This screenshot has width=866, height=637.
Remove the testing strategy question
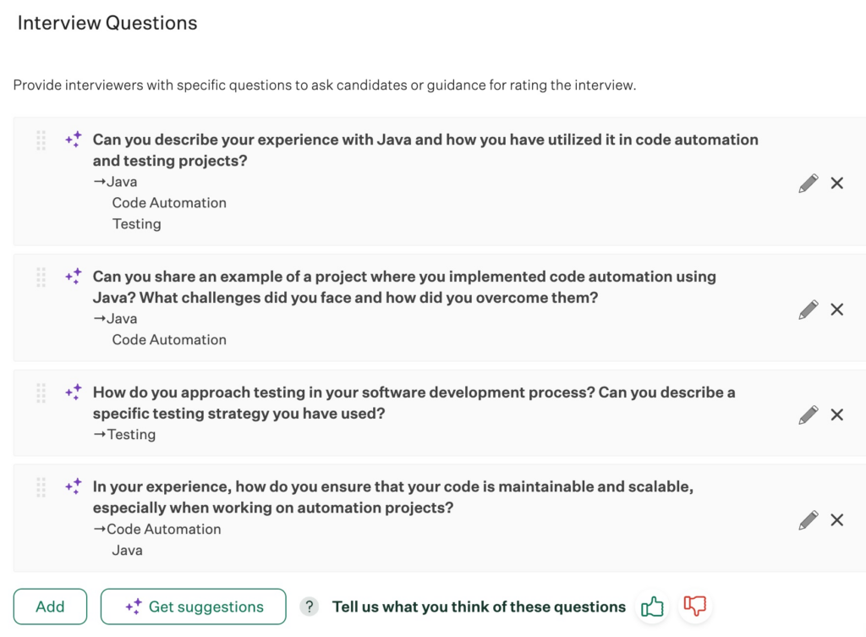click(x=836, y=415)
